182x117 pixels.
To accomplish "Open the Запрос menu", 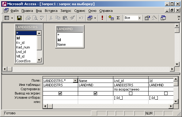I will [x=66, y=11].
